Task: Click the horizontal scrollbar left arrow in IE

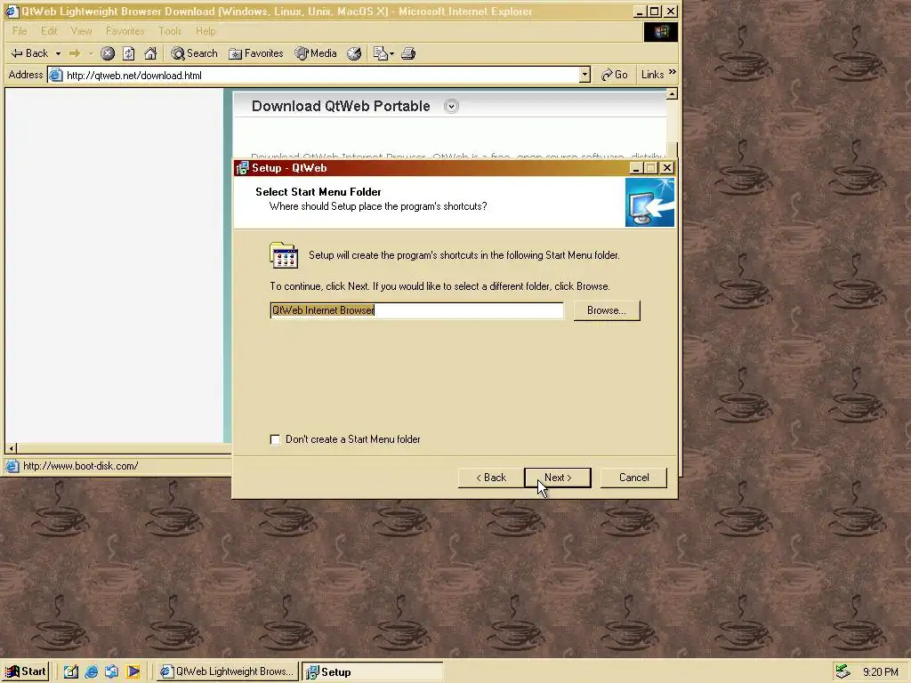Action: (x=11, y=448)
